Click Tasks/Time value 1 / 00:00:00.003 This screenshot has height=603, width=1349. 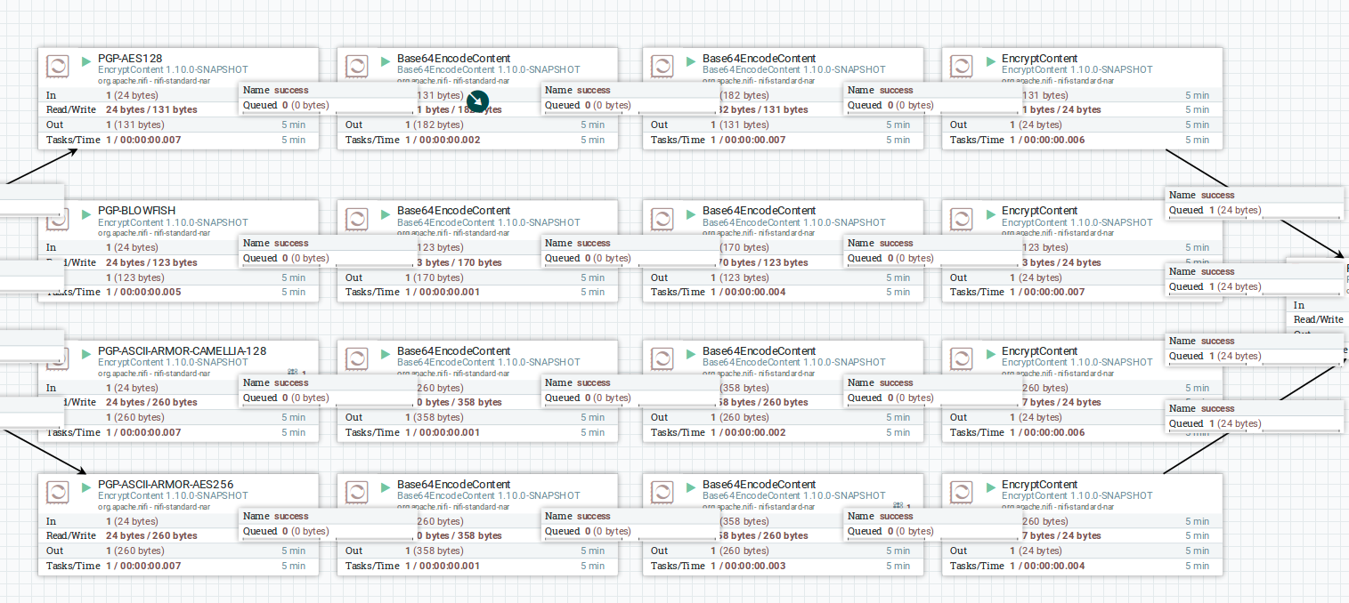[748, 566]
